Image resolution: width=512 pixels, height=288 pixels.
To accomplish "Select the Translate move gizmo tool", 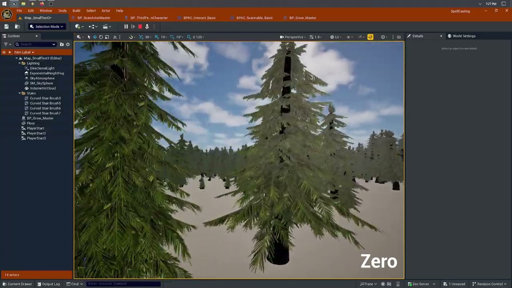I will pos(95,37).
